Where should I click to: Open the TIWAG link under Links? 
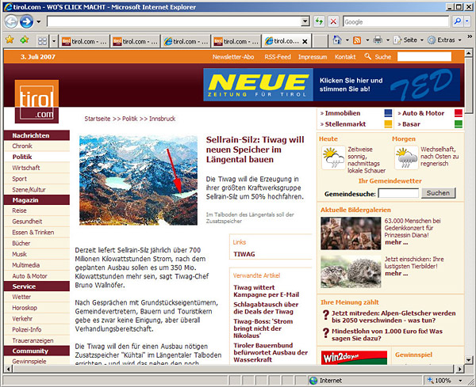244,254
